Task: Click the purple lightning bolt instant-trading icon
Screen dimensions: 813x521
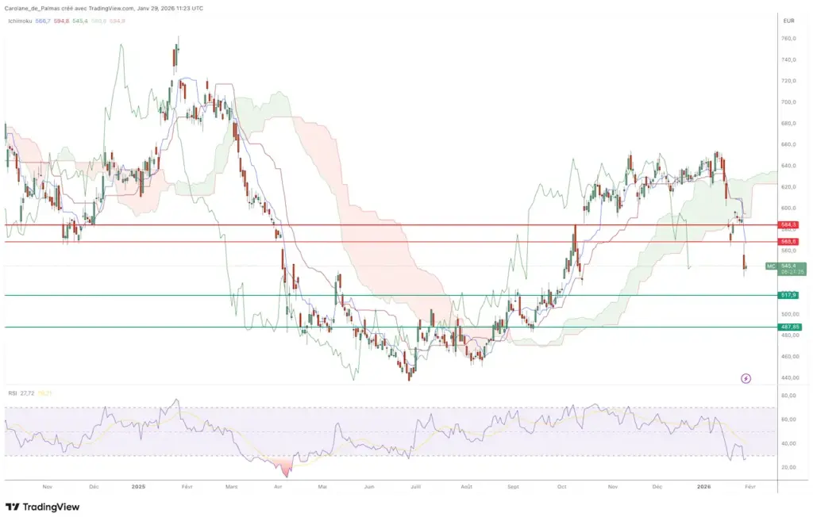Action: (x=746, y=380)
